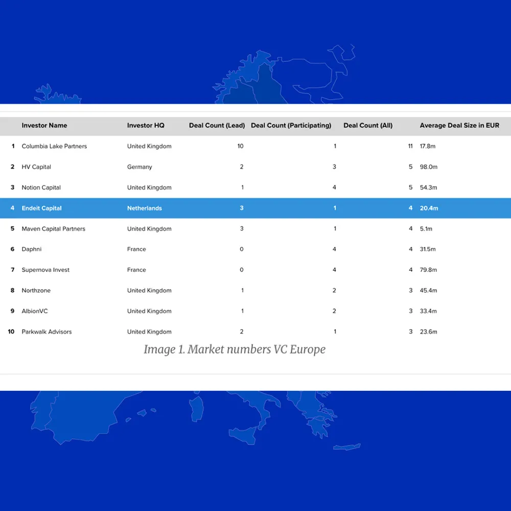Click the 'Investor Name' column header
This screenshot has width=511, height=511.
(x=44, y=126)
